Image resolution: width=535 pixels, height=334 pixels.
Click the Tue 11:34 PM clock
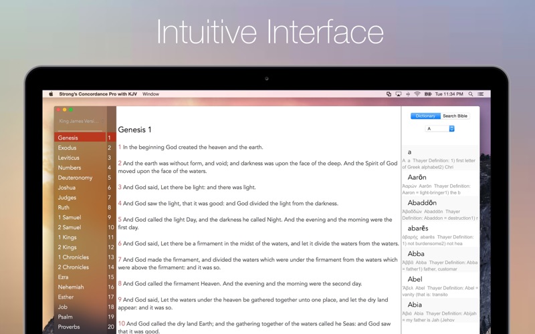point(449,94)
